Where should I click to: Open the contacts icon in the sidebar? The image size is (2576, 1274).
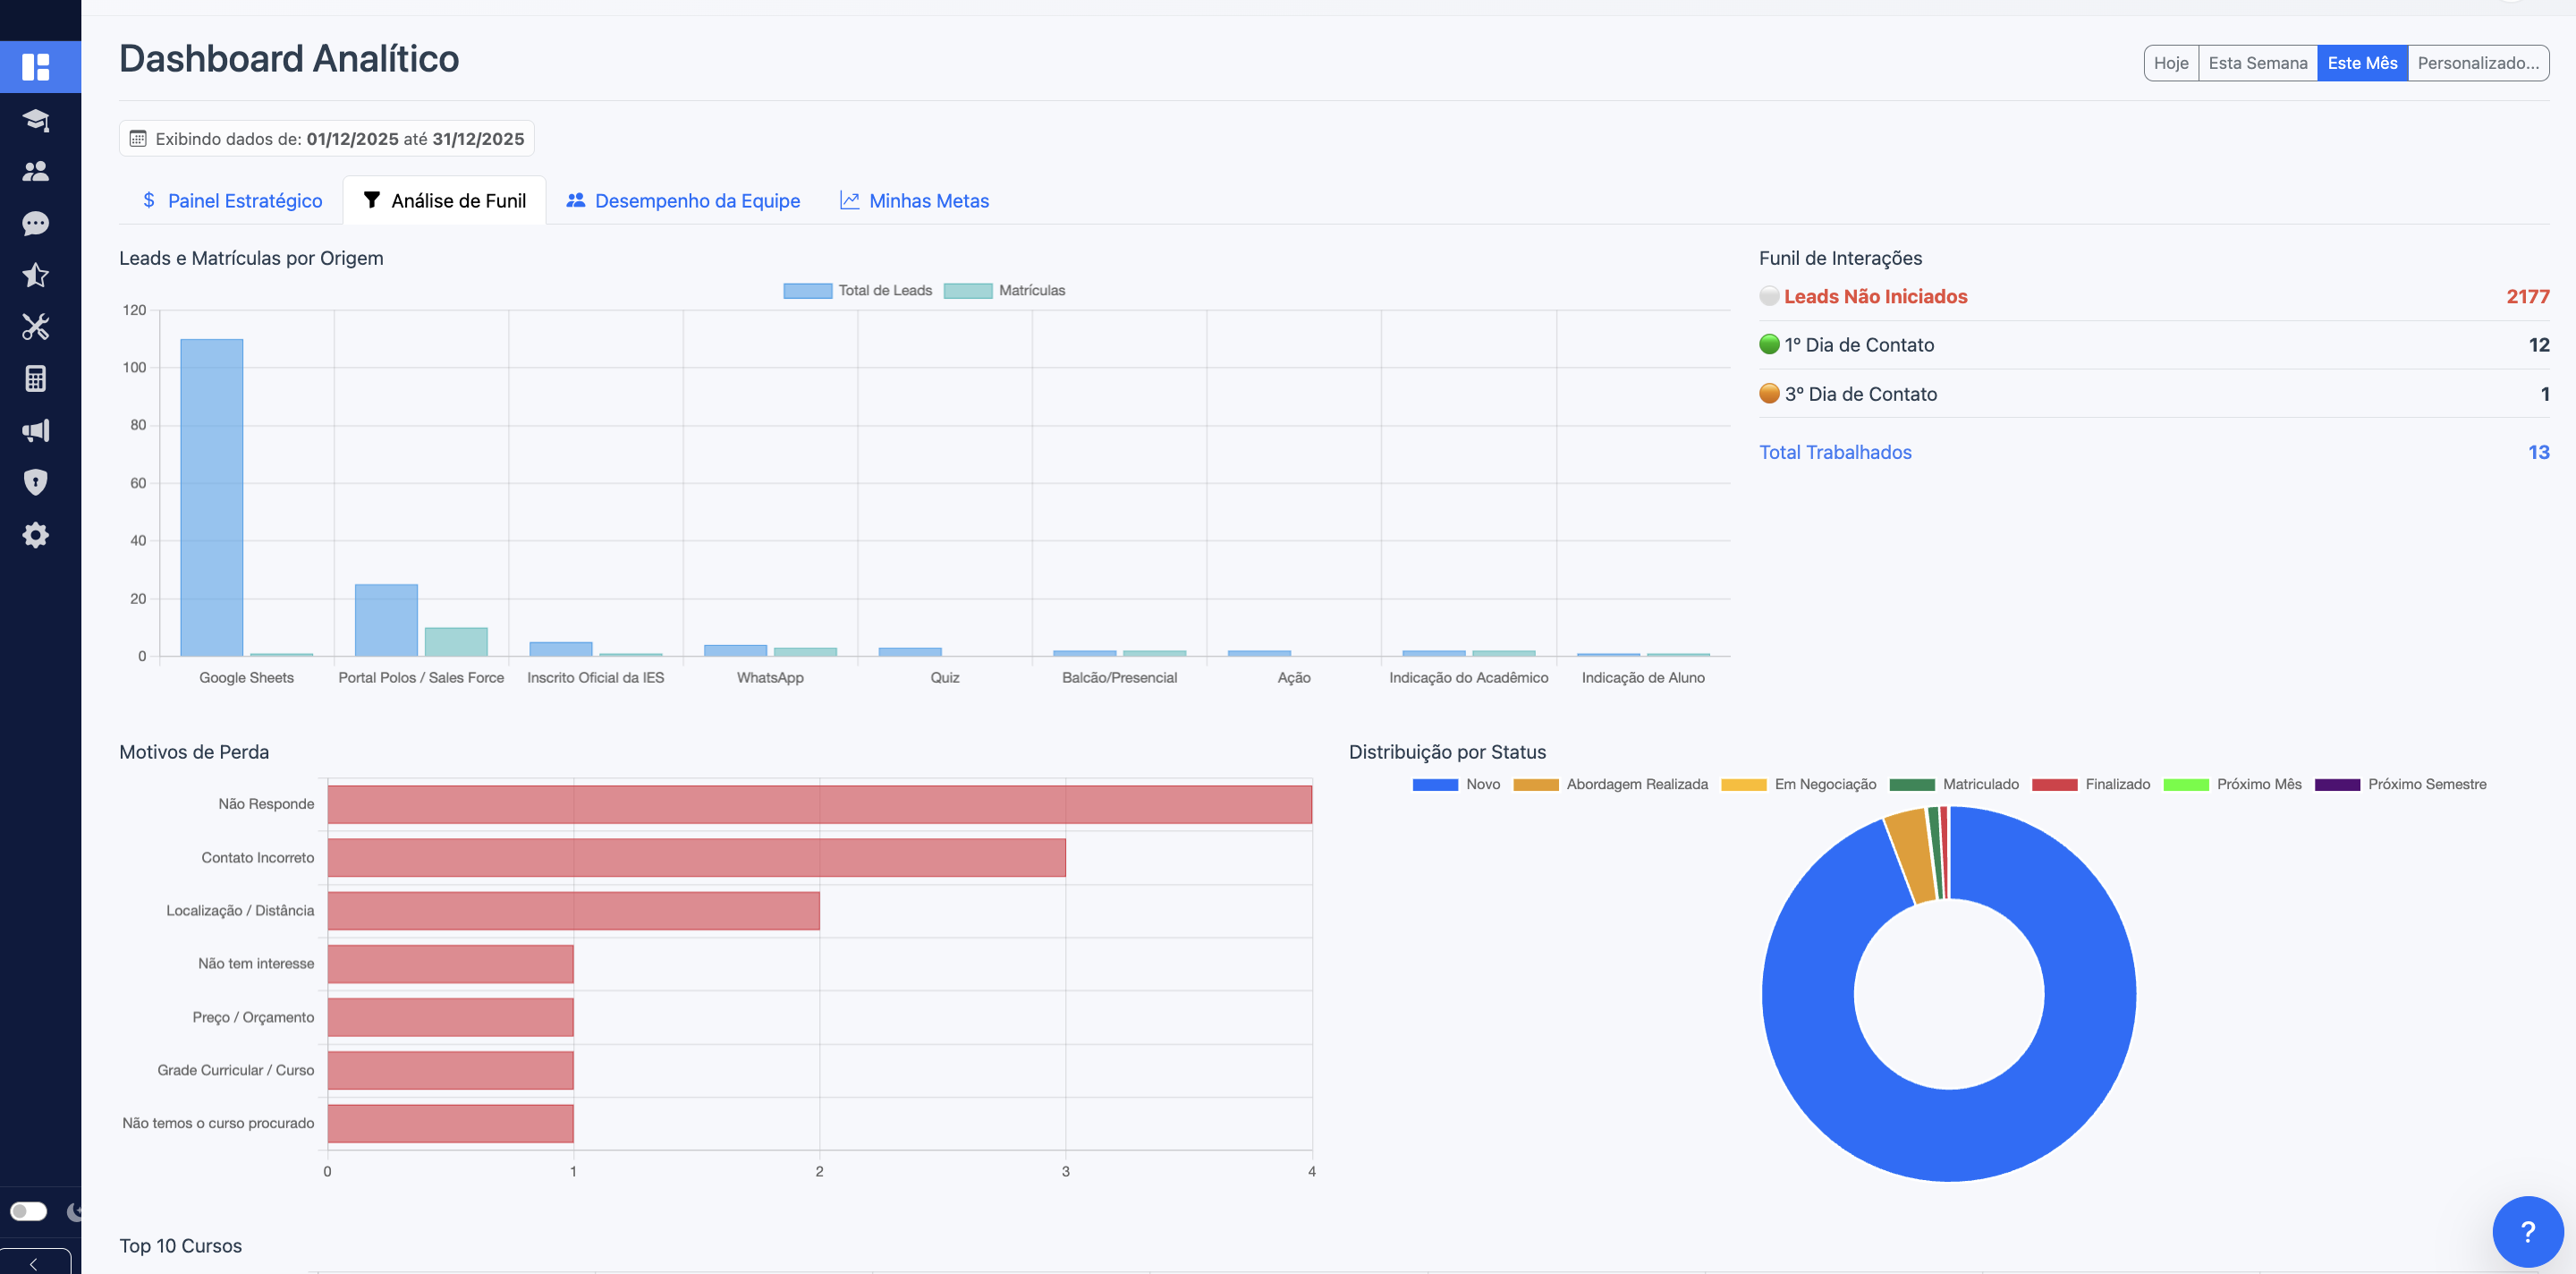tap(36, 171)
